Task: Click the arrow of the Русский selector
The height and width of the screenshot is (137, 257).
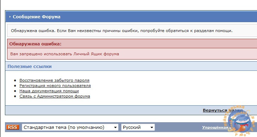Action: pos(152,127)
